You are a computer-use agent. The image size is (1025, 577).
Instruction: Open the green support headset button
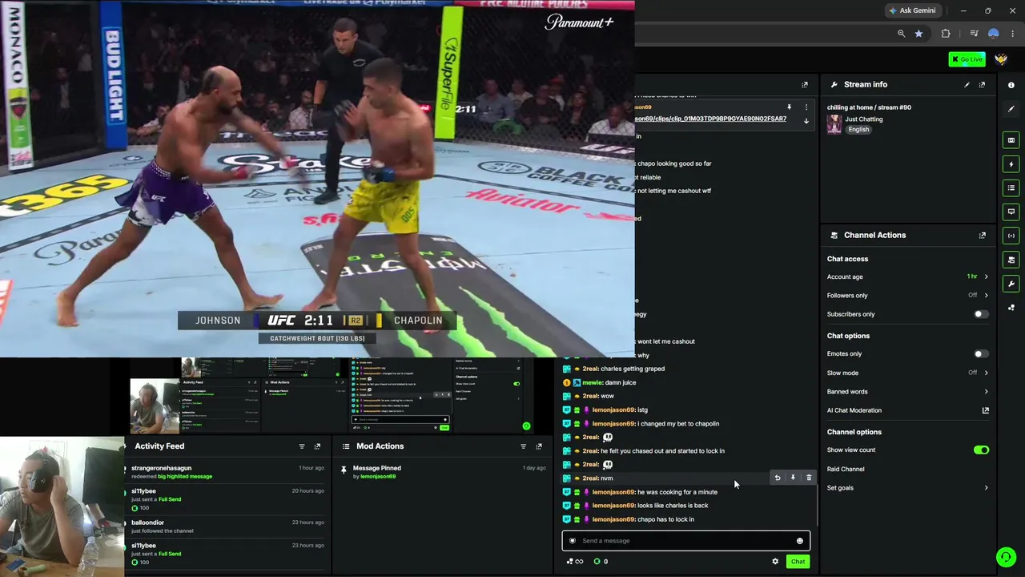pyautogui.click(x=1005, y=557)
